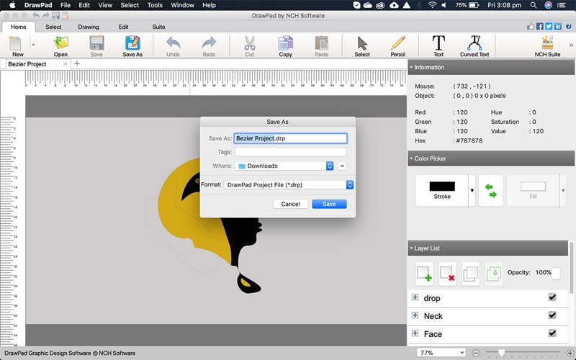This screenshot has height=360, width=576.
Task: Toggle the Face layer checkbox
Action: click(552, 333)
